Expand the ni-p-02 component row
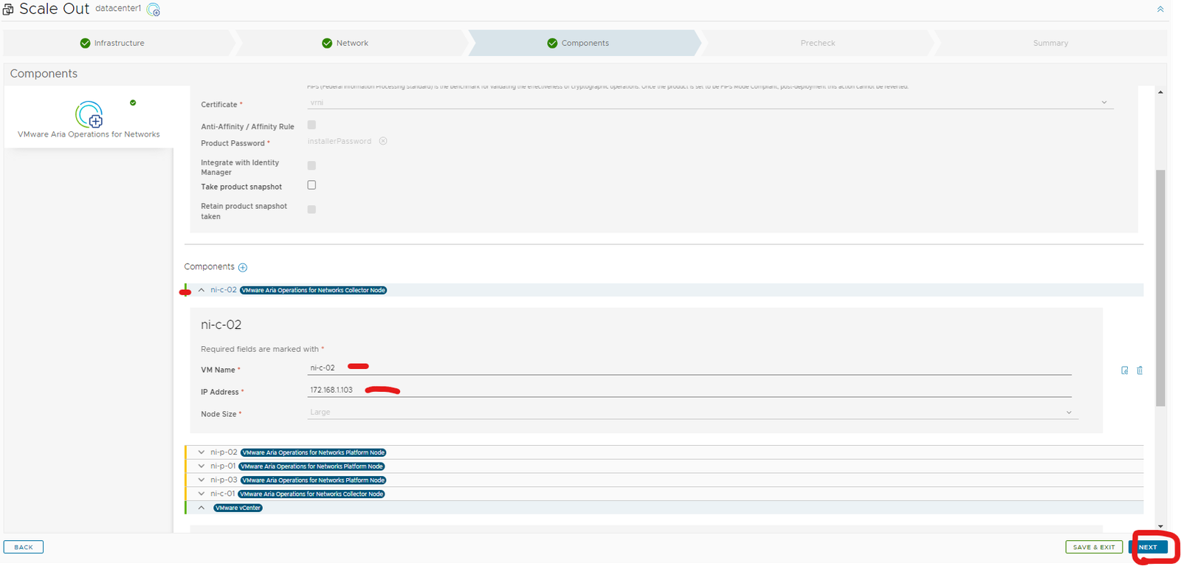The width and height of the screenshot is (1181, 566). tap(202, 452)
